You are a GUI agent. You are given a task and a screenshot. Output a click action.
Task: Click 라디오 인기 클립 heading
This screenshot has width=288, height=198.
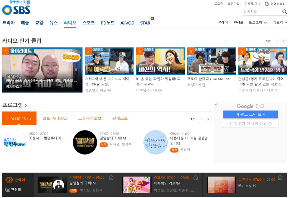(x=22, y=41)
